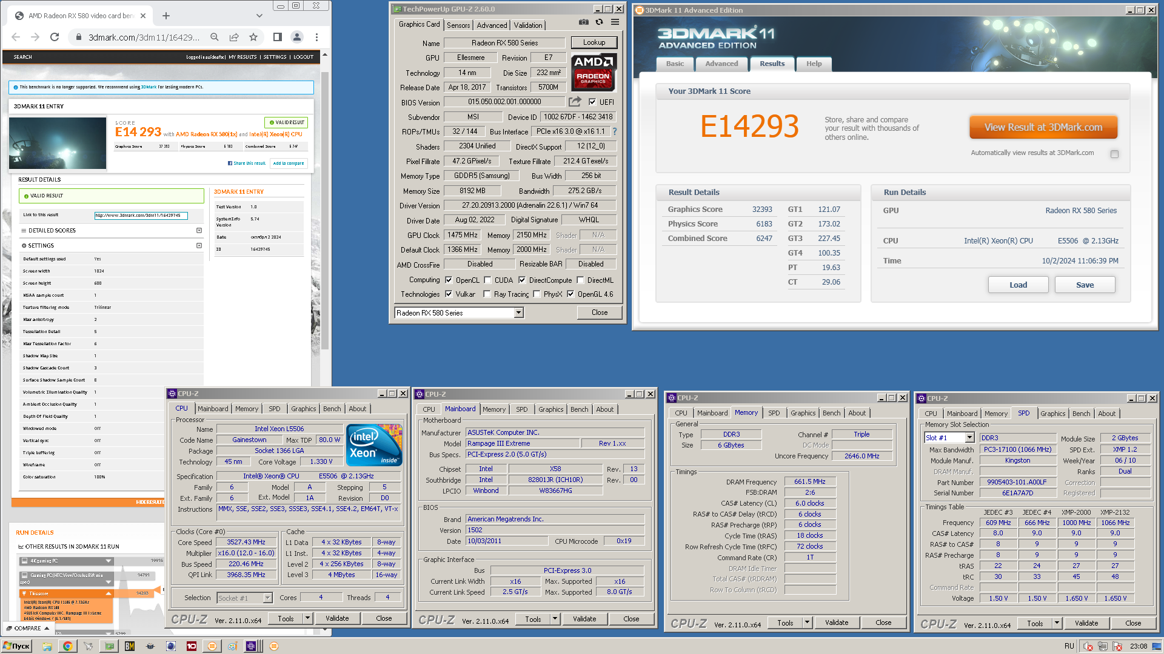Toggle the UEFI checkbox in GPU-Z
The width and height of the screenshot is (1164, 654).
tap(592, 102)
